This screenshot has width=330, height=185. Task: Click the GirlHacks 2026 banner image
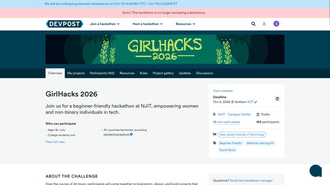tap(165, 49)
